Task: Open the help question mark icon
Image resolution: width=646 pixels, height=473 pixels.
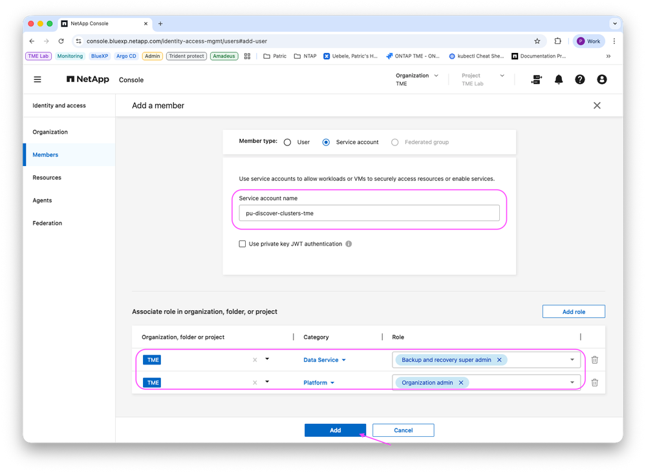Action: click(579, 79)
